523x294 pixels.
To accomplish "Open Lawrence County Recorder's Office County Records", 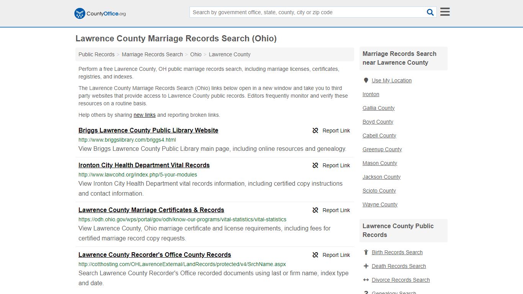I will (x=155, y=255).
